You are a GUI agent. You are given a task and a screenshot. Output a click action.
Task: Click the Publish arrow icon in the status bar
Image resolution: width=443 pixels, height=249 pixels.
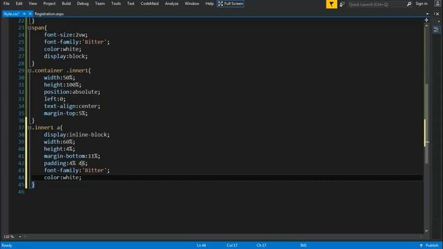coord(421,246)
